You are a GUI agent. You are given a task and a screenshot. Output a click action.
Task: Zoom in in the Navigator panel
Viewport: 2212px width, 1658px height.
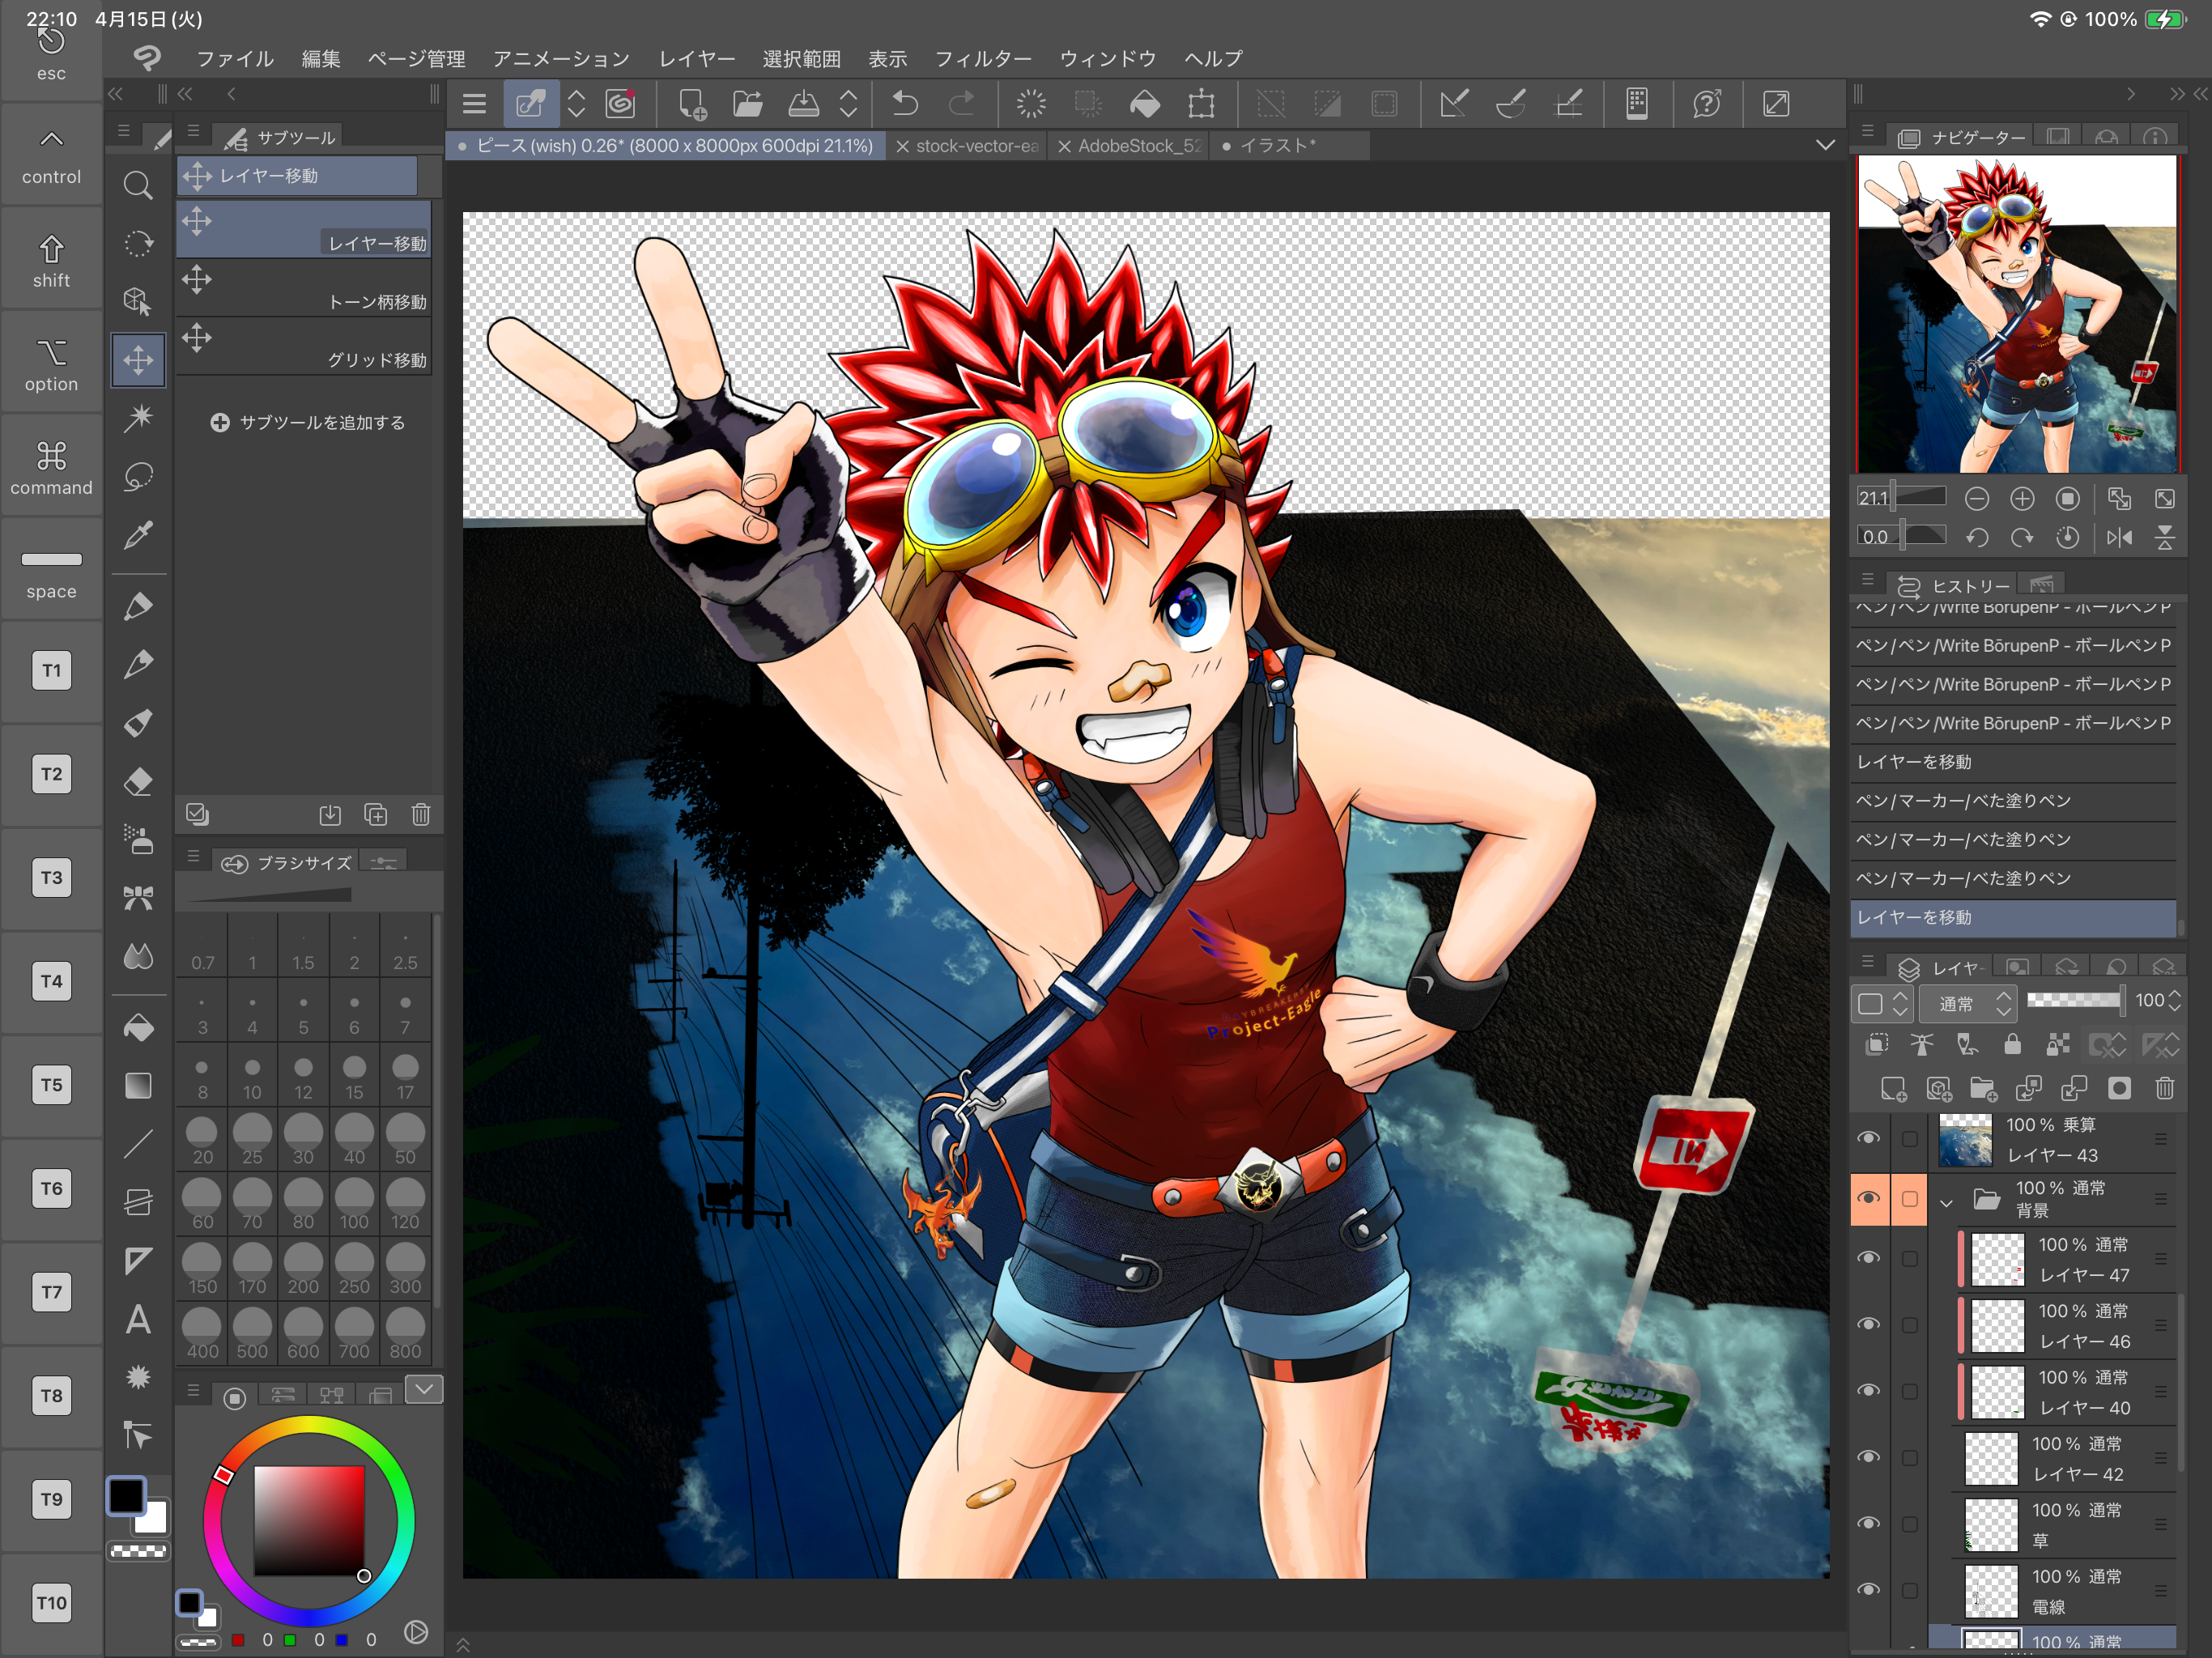tap(2022, 498)
